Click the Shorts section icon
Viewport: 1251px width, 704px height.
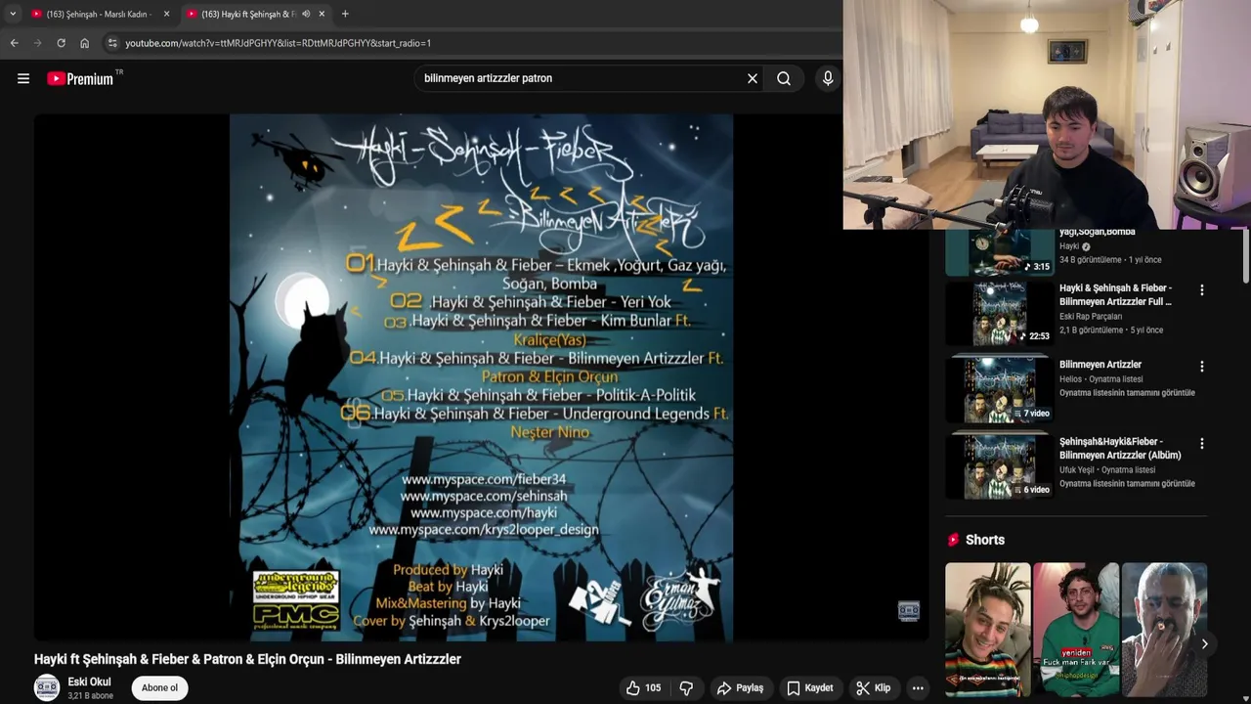[954, 540]
